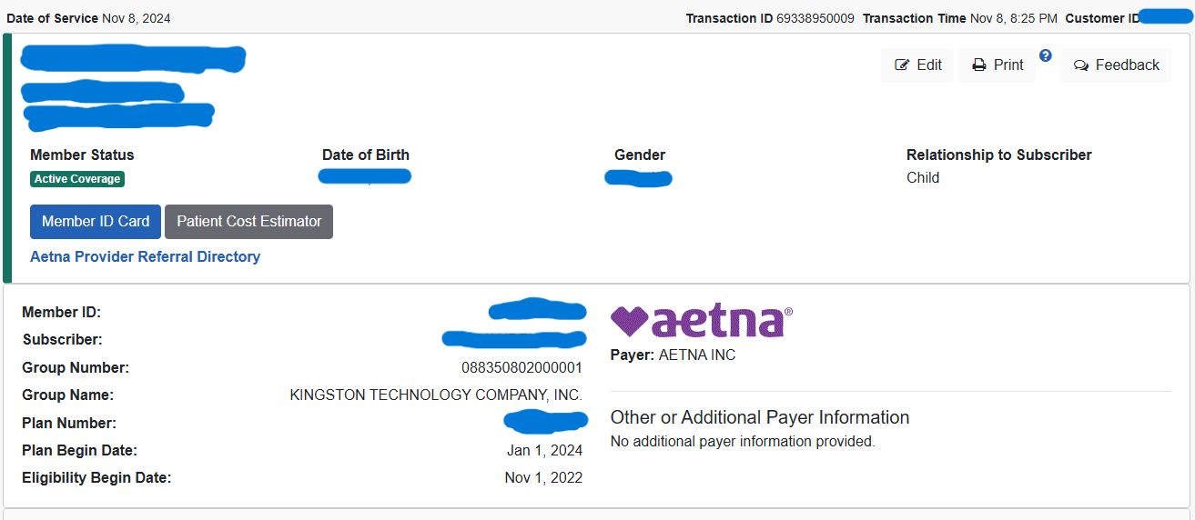This screenshot has width=1195, height=520.
Task: Open the Aetna Provider Referral Directory link
Action: (145, 257)
